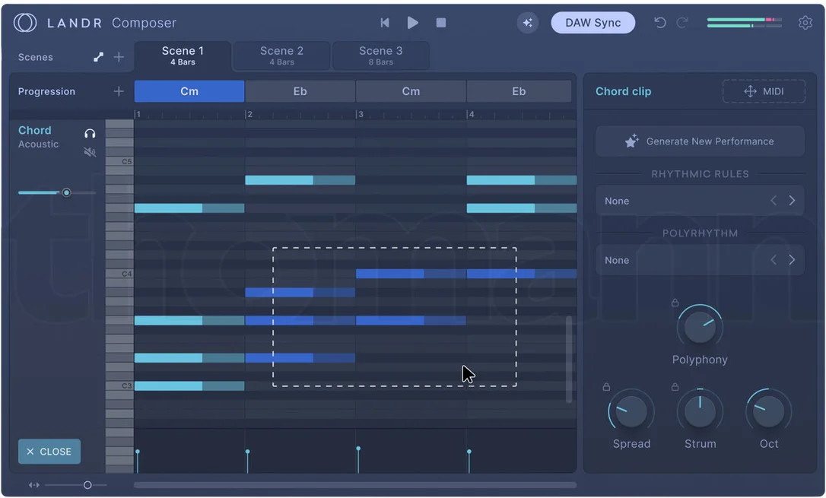Start playback with the play button
826x498 pixels.
(x=413, y=23)
